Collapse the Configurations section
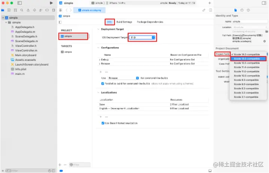Viewport: 269px width, 173px height. coord(98,48)
